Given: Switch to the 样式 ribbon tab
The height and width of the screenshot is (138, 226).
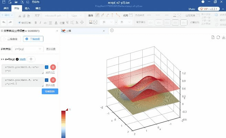Looking at the screenshot, I should (39, 8).
